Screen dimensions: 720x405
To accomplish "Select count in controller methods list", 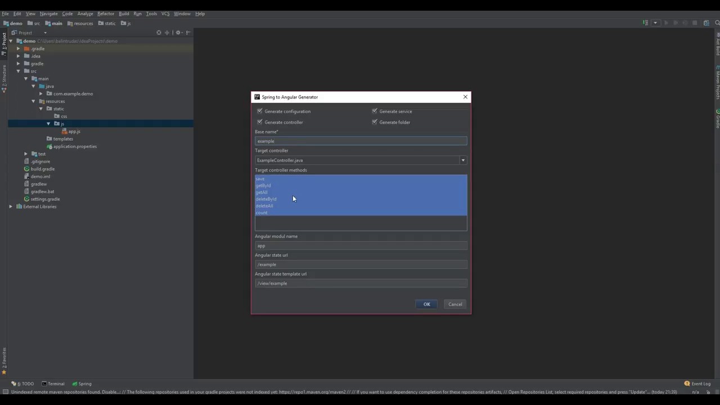I will pos(361,213).
